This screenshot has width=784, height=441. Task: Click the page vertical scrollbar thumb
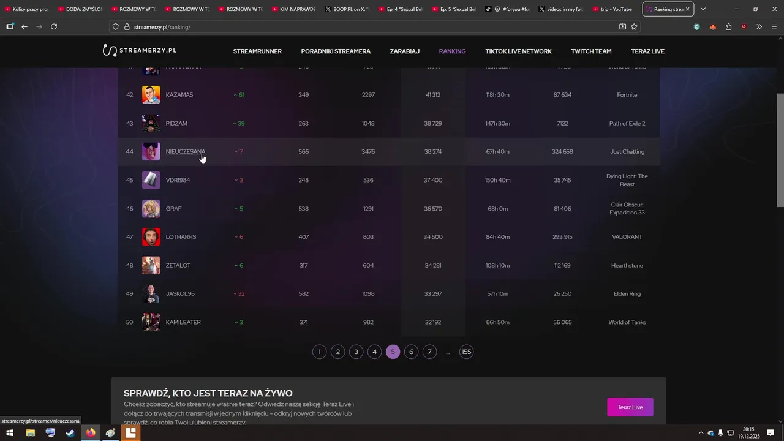pos(780,150)
